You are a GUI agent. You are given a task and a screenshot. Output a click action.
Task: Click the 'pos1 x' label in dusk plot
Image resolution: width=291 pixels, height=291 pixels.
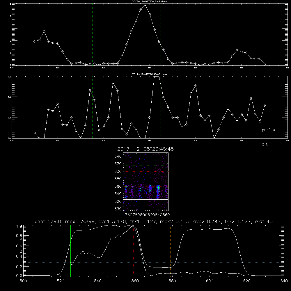point(268,130)
